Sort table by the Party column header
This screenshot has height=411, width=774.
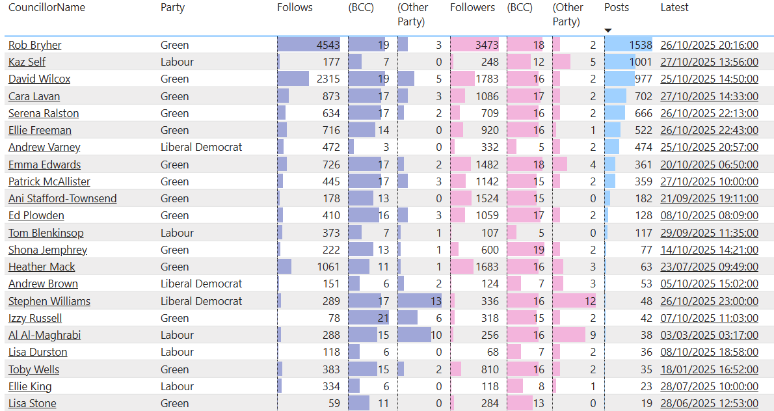tap(172, 8)
